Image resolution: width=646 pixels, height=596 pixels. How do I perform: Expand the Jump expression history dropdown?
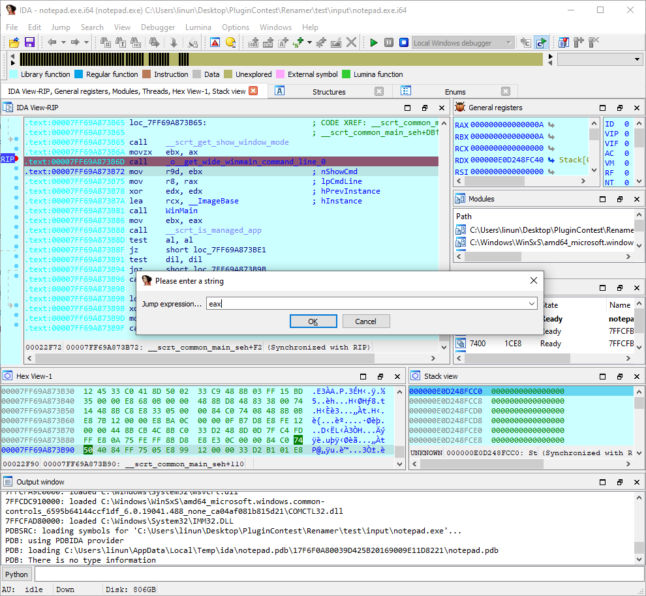click(532, 303)
